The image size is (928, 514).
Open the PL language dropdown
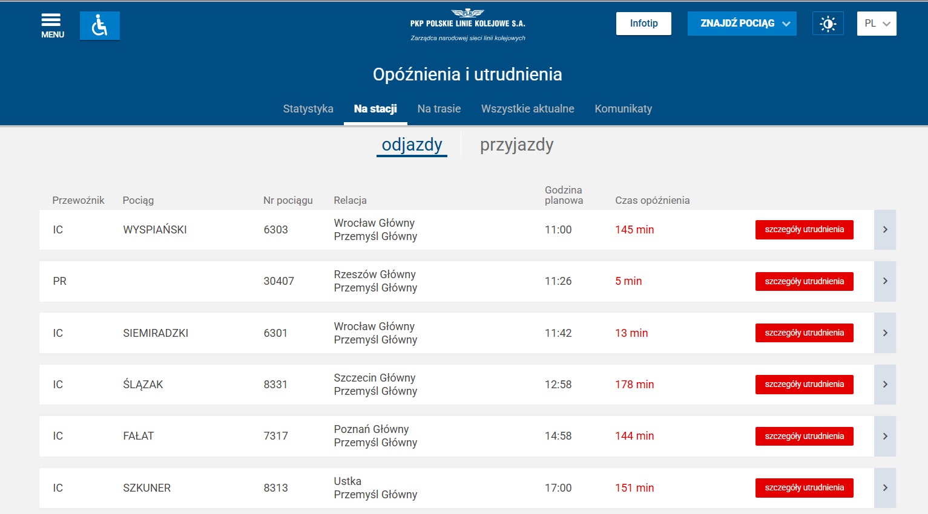[876, 24]
